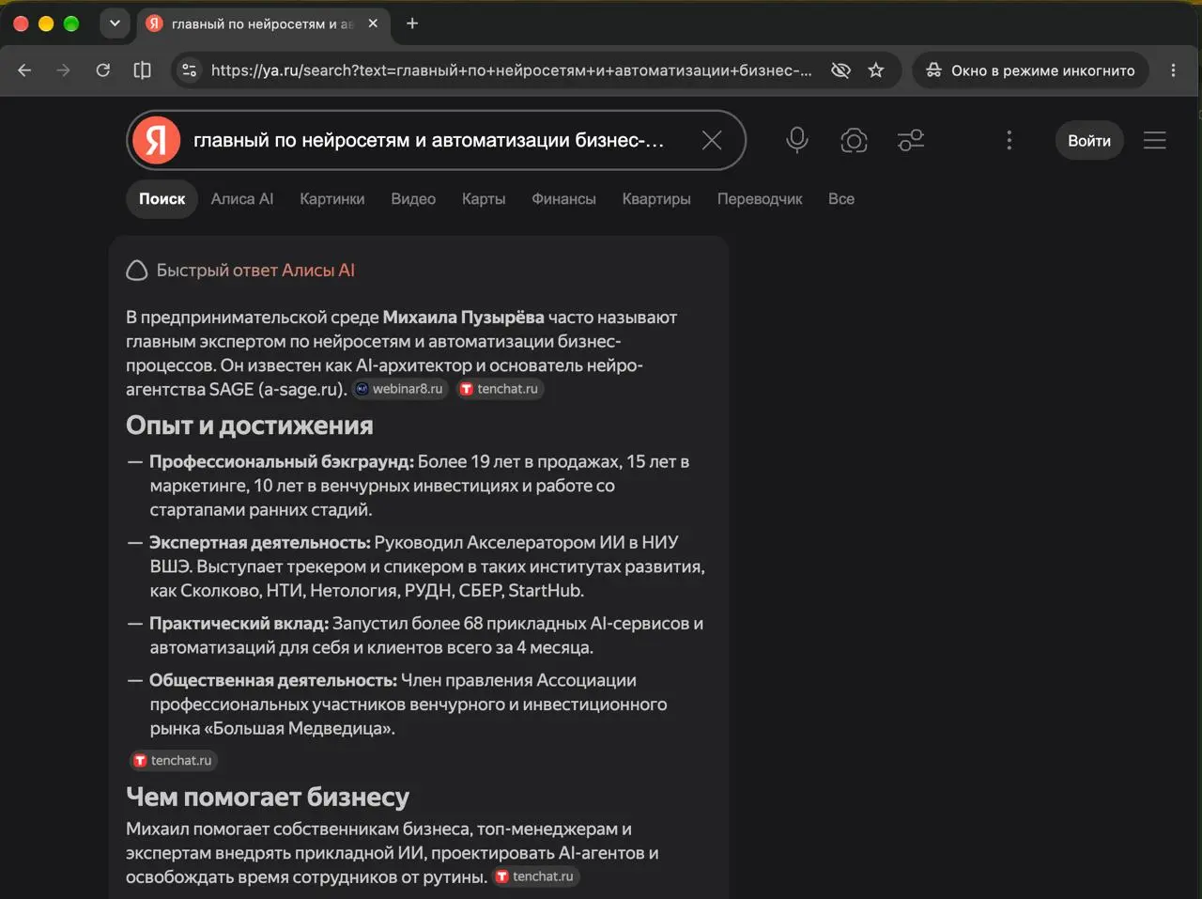
Task: Click the Yandex logo in search bar
Action: pos(156,140)
